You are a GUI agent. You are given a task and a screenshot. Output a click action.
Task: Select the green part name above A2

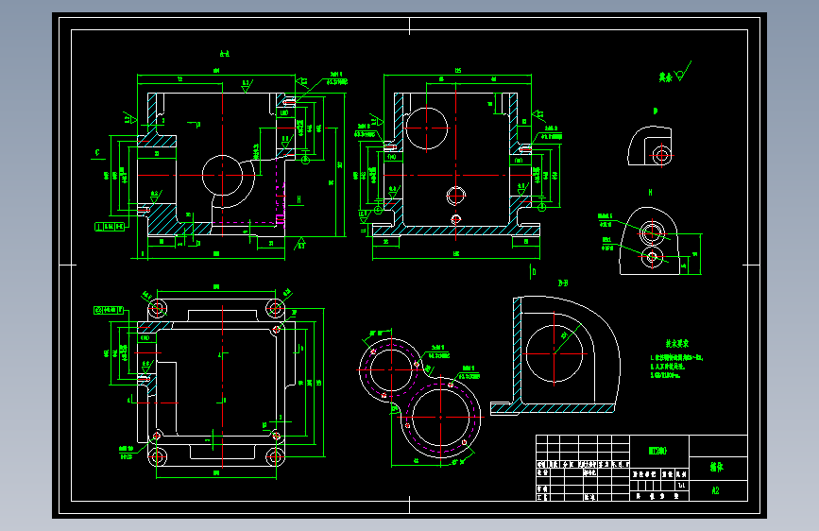click(716, 467)
